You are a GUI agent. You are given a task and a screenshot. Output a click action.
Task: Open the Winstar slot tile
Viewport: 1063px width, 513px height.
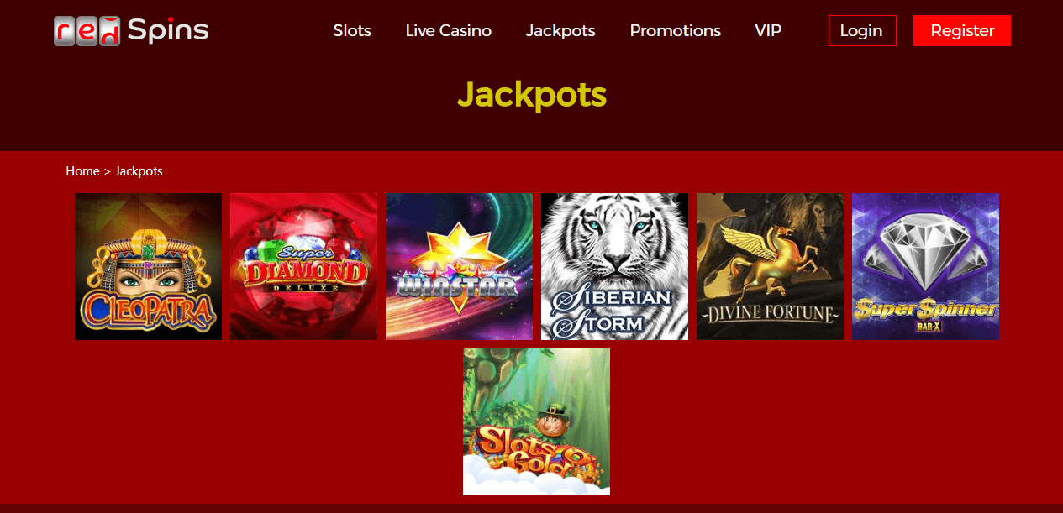point(459,266)
